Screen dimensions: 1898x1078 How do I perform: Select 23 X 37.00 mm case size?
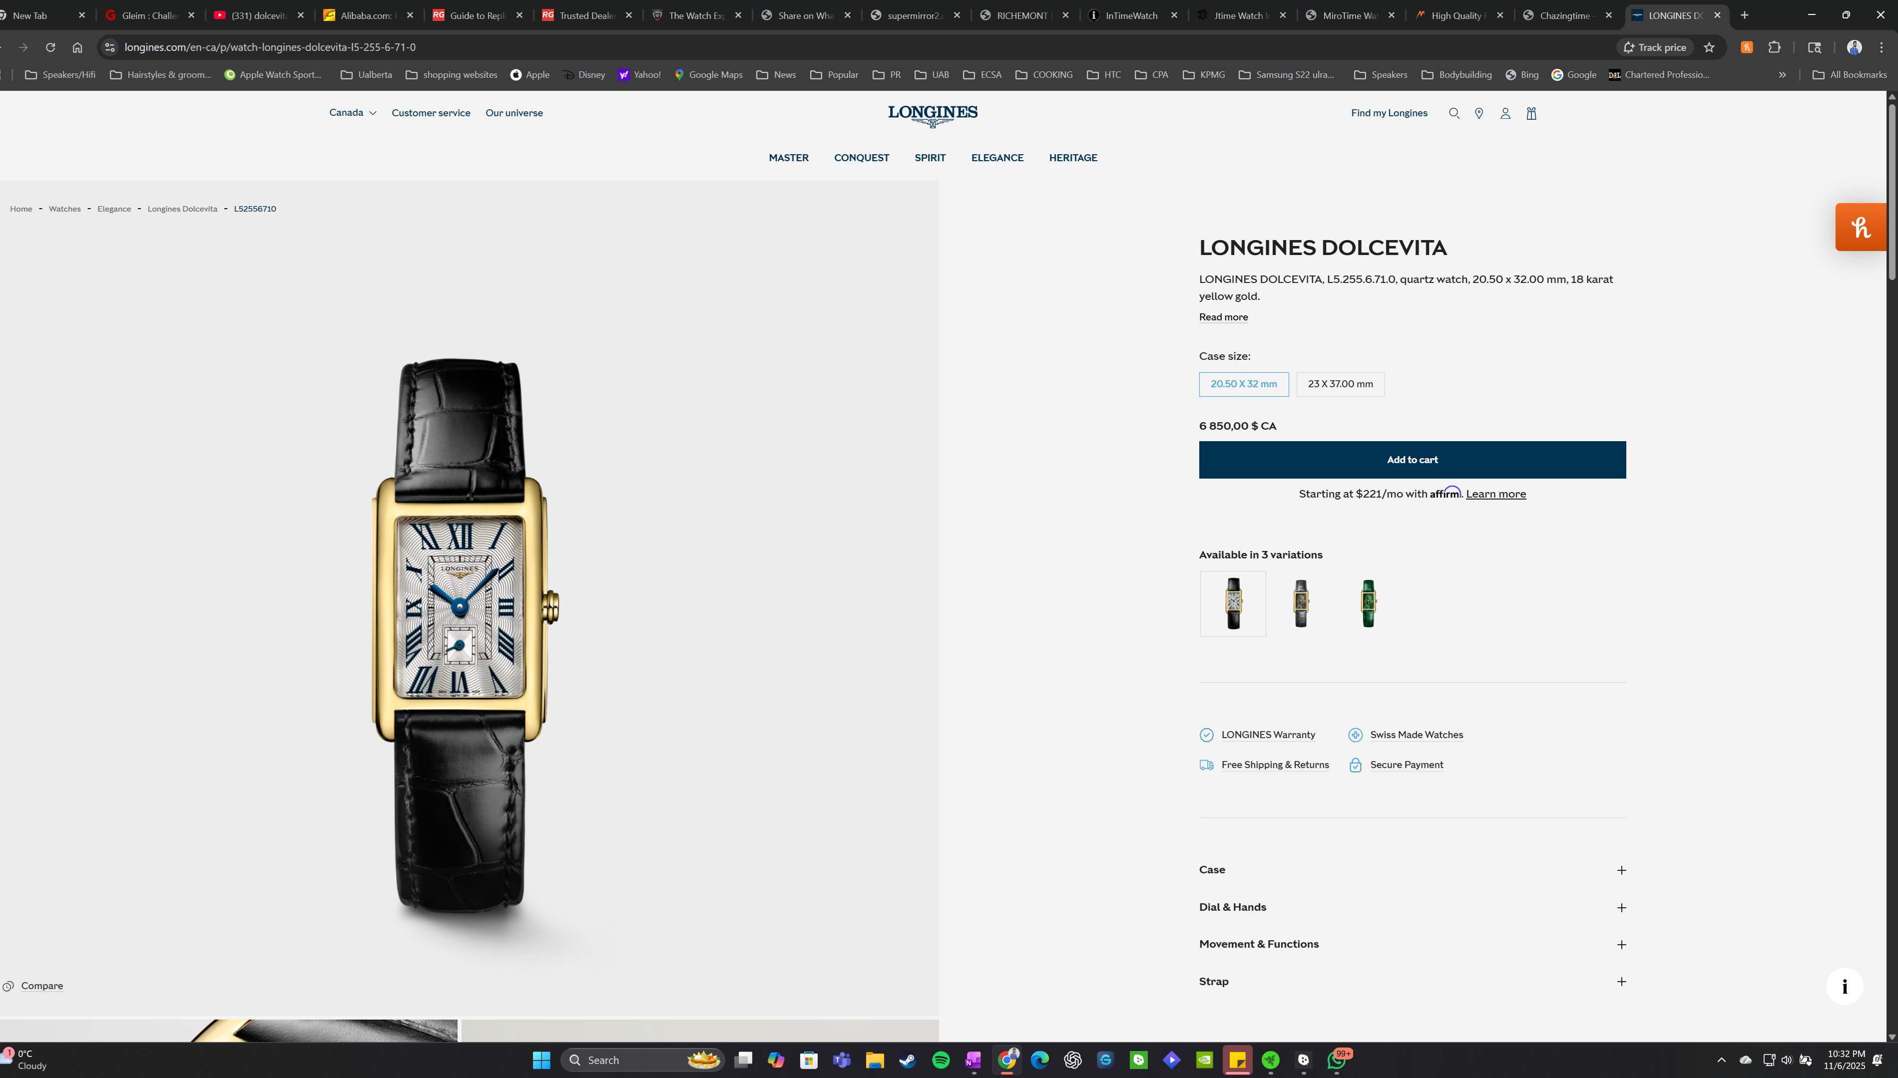pos(1340,384)
